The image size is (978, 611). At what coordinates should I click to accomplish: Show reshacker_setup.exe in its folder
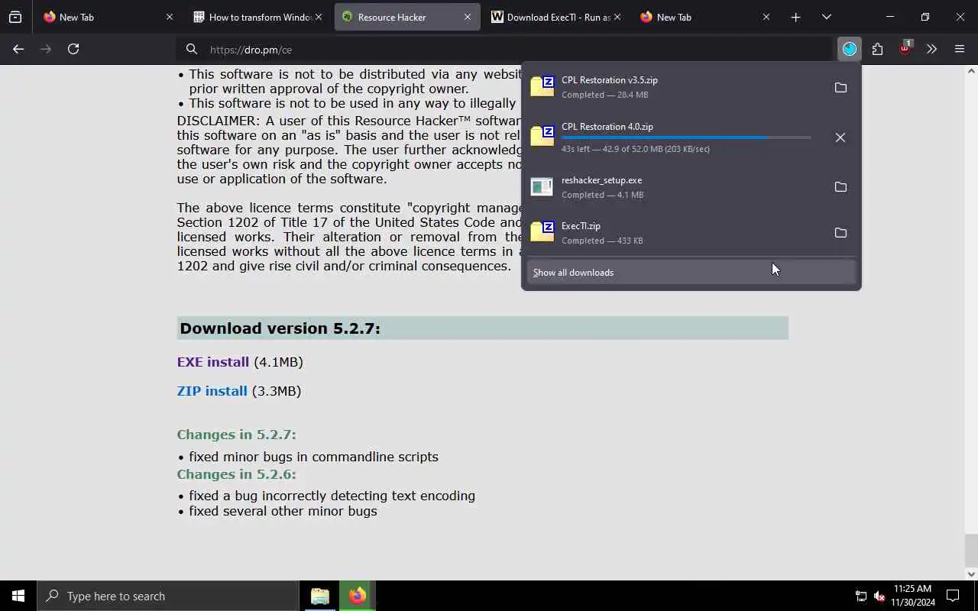tap(840, 187)
